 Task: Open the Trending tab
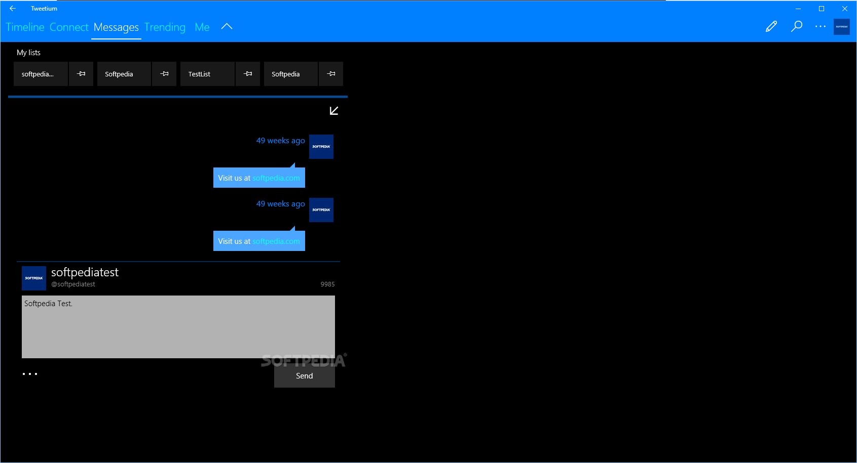click(165, 27)
